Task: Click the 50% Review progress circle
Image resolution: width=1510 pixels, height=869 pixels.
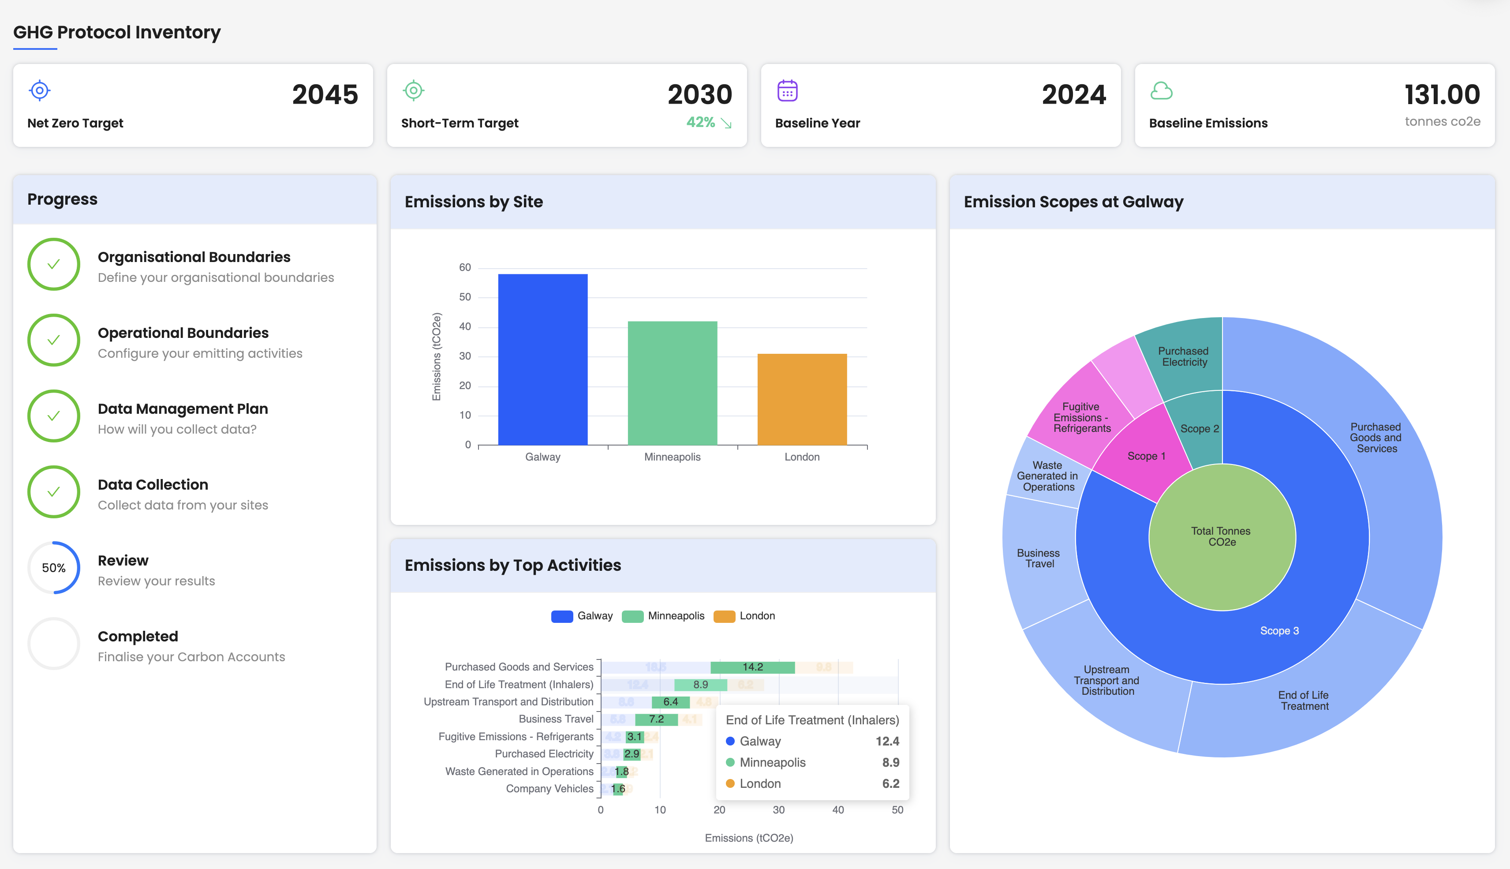Action: pos(54,568)
